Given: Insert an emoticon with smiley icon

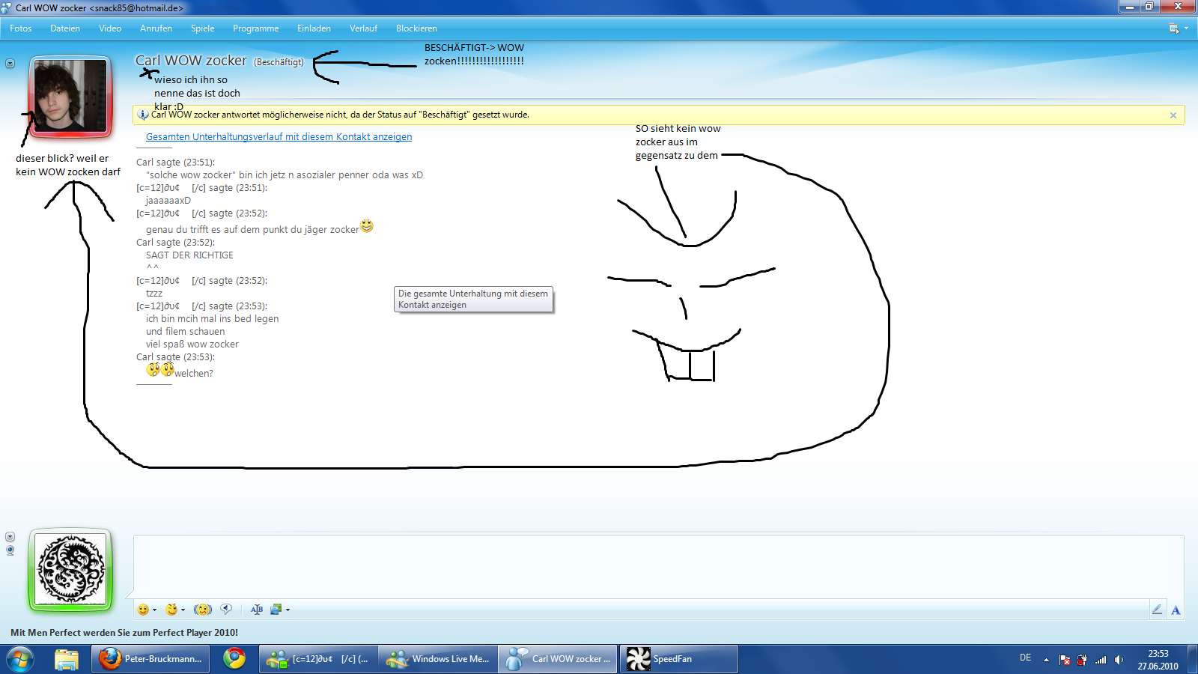Looking at the screenshot, I should click(x=143, y=610).
